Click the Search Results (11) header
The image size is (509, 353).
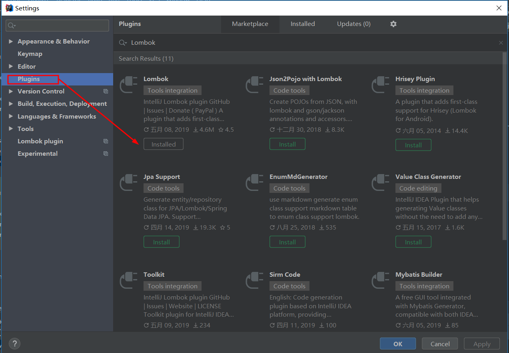tap(146, 59)
